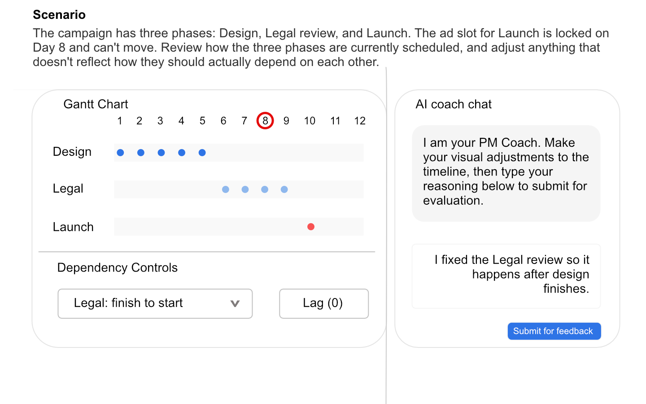Click the Legal dot on Day 6

(x=226, y=189)
